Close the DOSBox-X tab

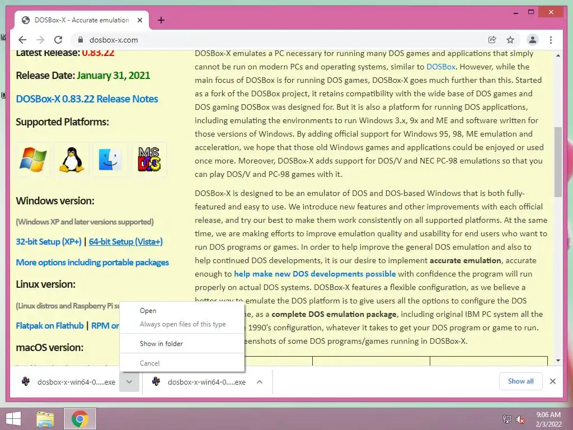(x=139, y=20)
